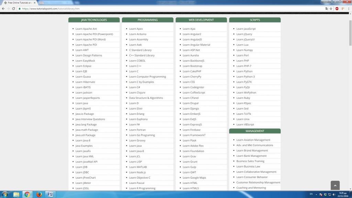Open Java Interview Questions link
Viewport: 352px width, 198px height.
click(90, 119)
